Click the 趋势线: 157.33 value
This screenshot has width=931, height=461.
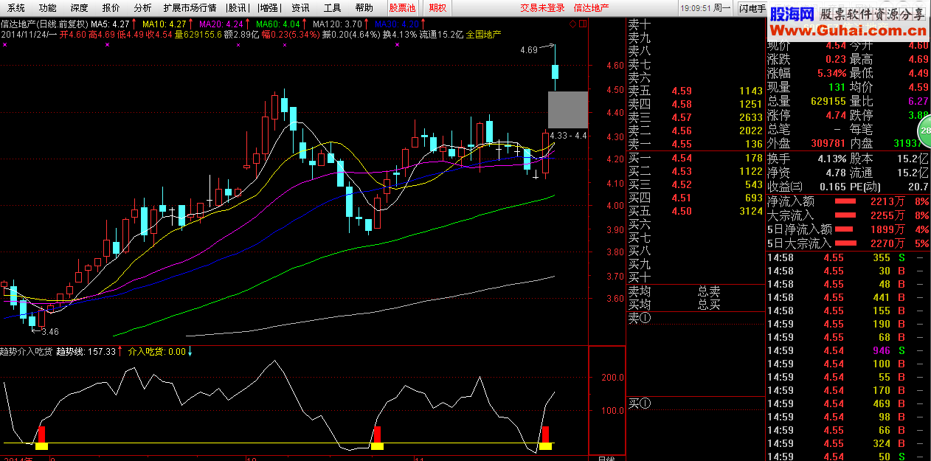(86, 352)
